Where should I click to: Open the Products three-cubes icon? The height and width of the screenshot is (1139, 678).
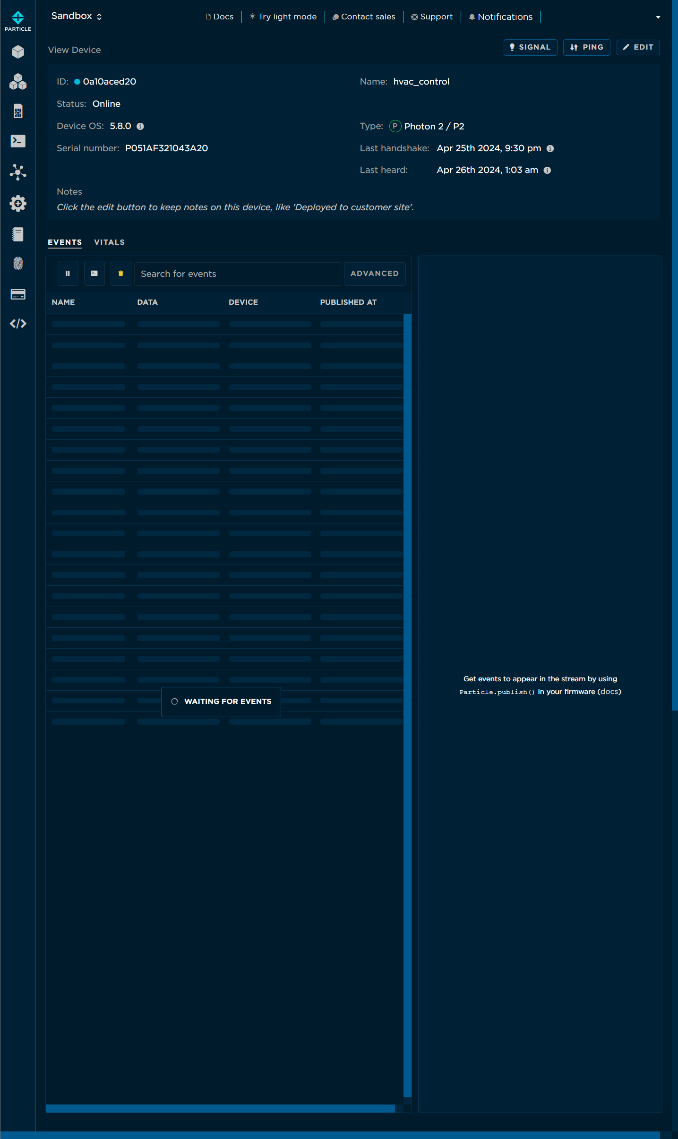point(18,82)
